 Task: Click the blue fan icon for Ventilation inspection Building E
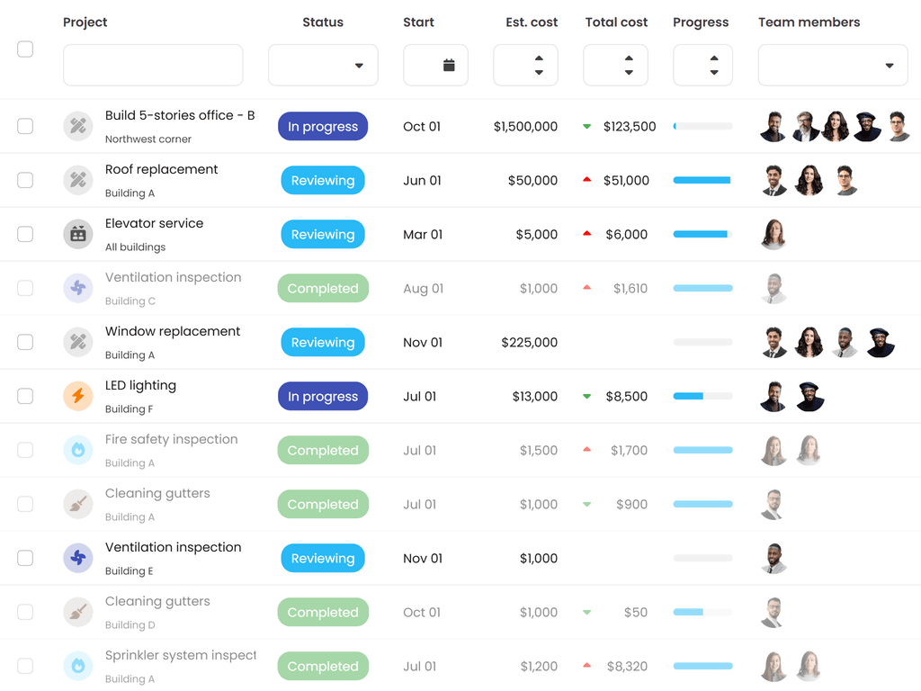77,558
